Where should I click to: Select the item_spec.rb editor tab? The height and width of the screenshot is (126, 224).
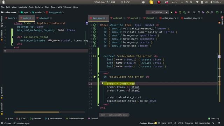(x=99, y=18)
